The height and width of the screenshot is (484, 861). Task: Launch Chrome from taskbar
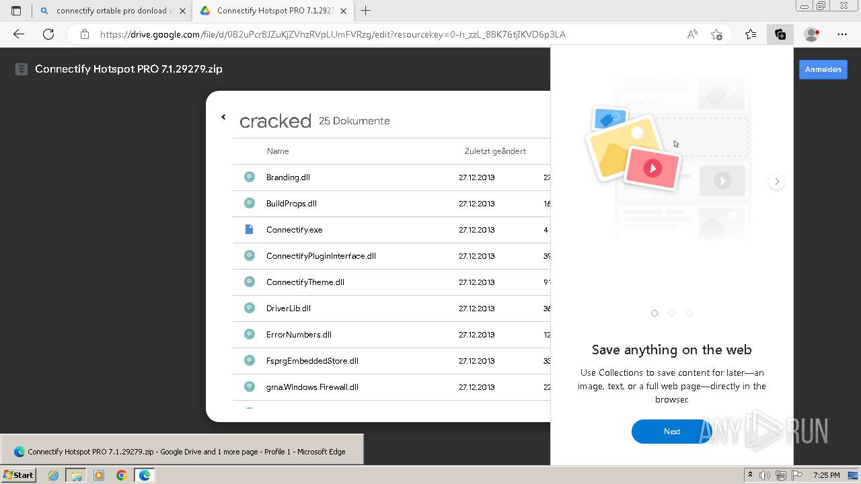(x=122, y=475)
